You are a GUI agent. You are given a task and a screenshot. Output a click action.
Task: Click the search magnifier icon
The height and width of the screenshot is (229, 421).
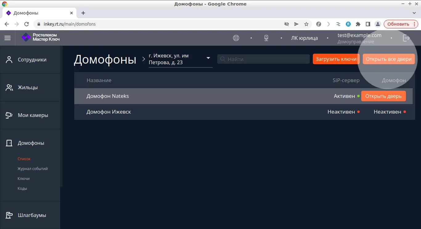click(x=223, y=59)
